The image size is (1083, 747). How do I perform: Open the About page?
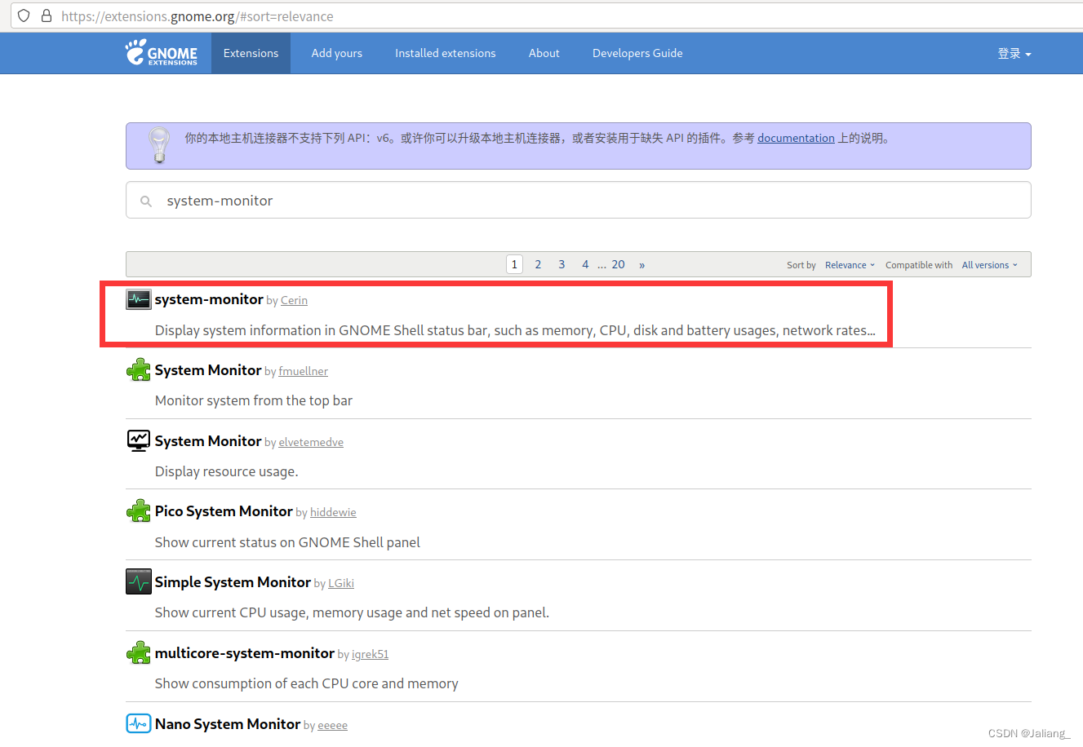point(544,53)
